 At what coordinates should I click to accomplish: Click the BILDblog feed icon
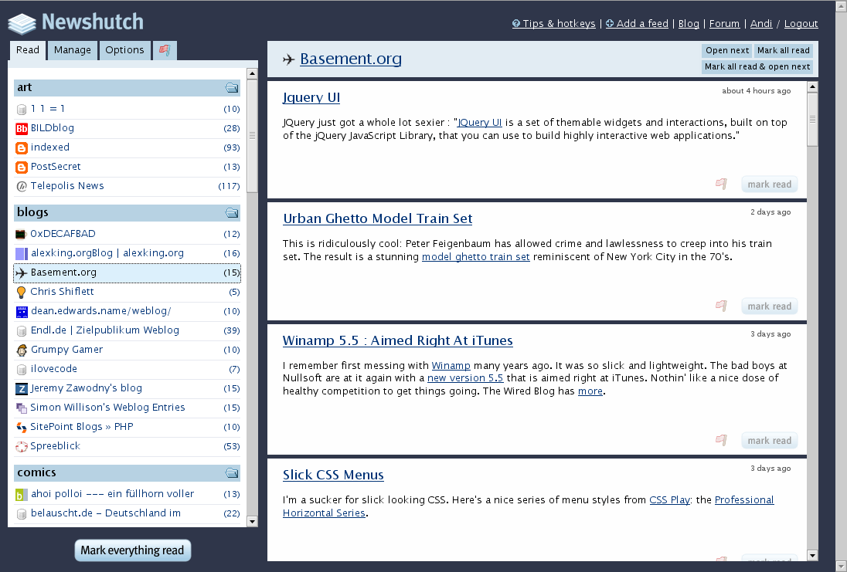(22, 128)
